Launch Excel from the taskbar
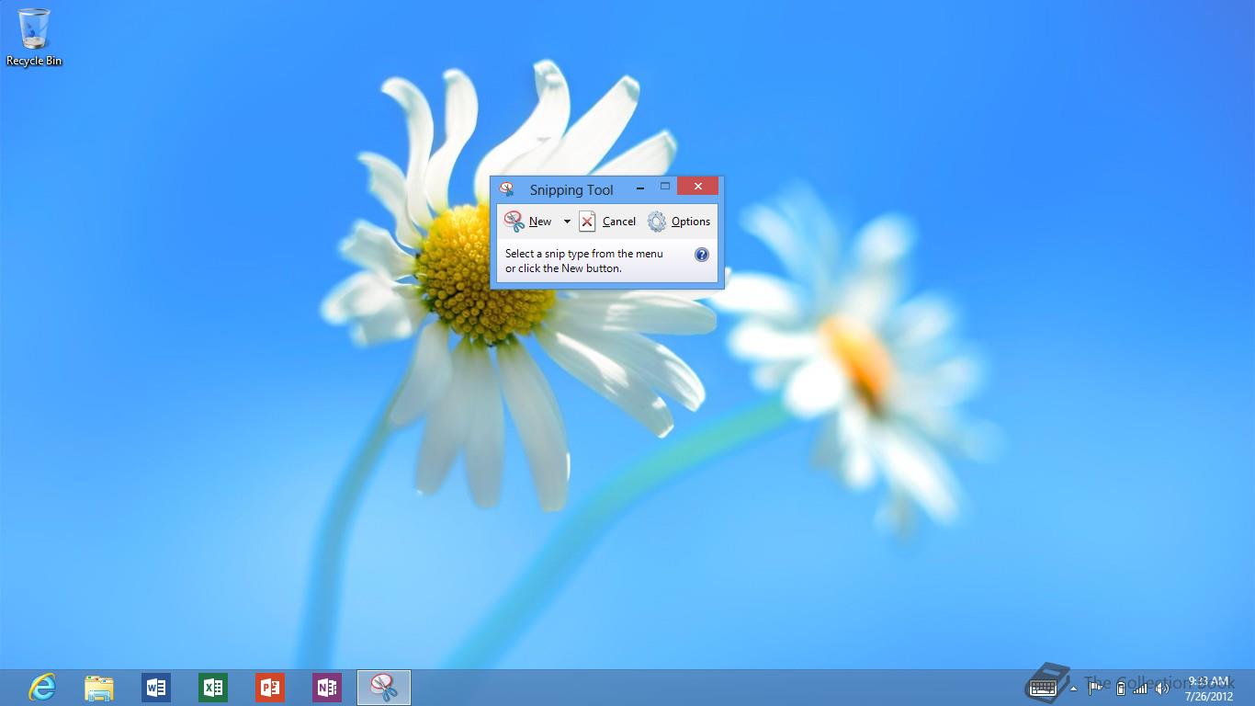 213,688
